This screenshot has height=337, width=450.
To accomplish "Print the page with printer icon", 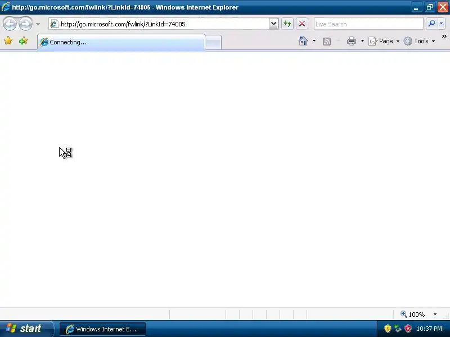I will coord(351,41).
